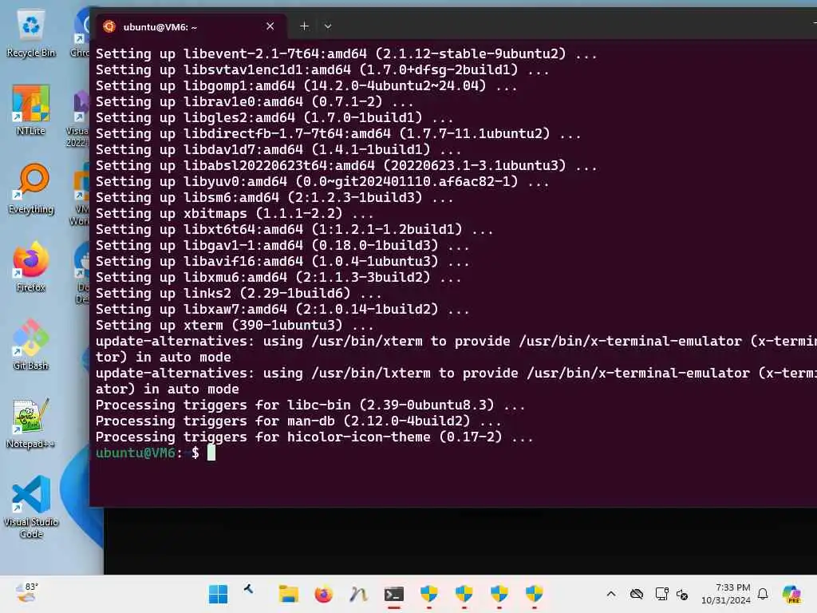
Task: Click second shield icon on the taskbar
Action: (464, 594)
